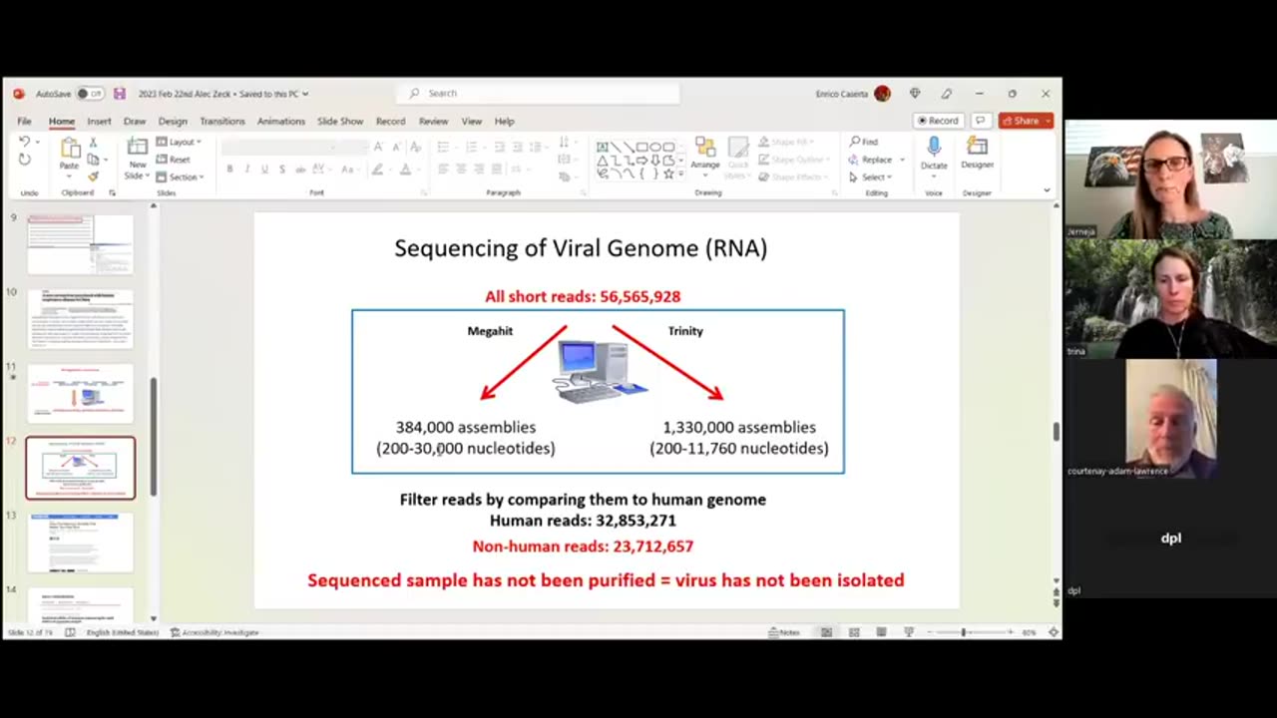Click Fit slide to window icon
This screenshot has width=1277, height=718.
pyautogui.click(x=1054, y=632)
